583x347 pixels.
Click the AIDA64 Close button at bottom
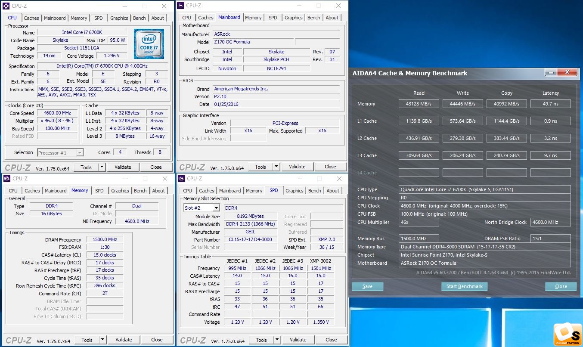(561, 286)
